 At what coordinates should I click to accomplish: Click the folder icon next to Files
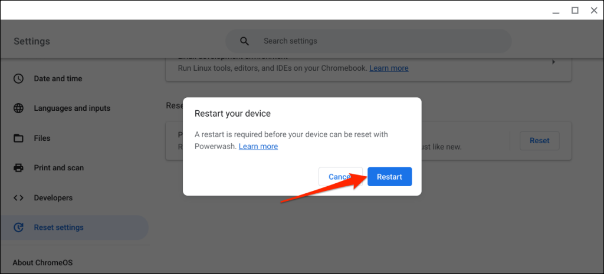click(19, 138)
